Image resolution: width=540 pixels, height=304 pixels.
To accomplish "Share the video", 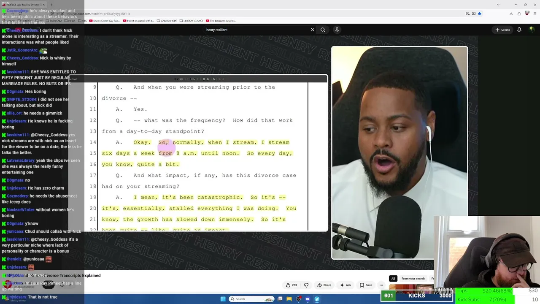I will click(324, 285).
